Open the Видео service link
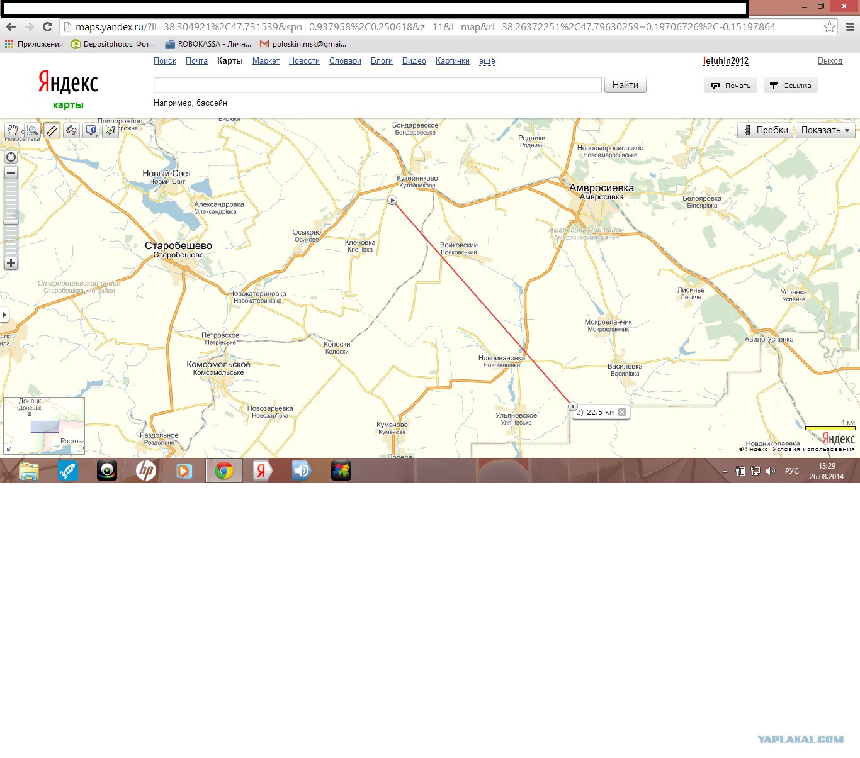This screenshot has height=758, width=860. pos(414,61)
